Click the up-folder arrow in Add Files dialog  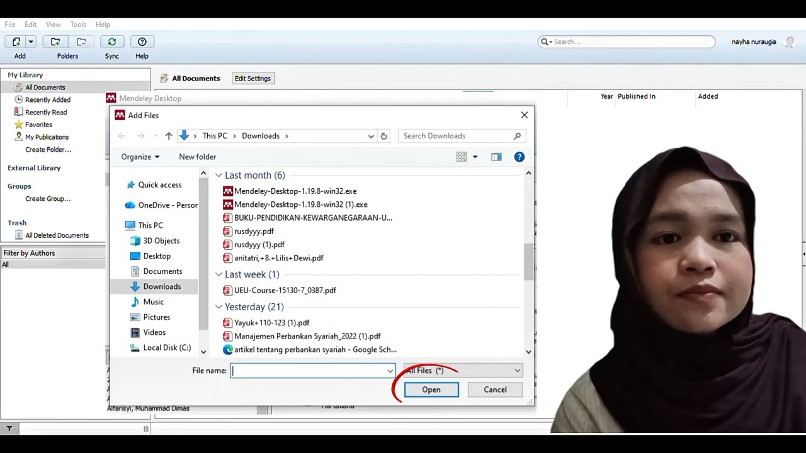pos(169,136)
